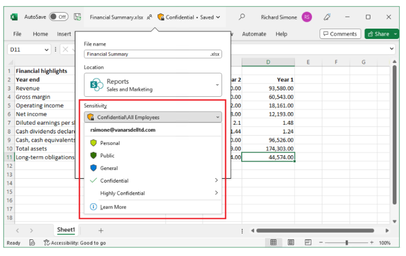The height and width of the screenshot is (256, 406).
Task: Switch to the Home tab
Action: coord(41,34)
